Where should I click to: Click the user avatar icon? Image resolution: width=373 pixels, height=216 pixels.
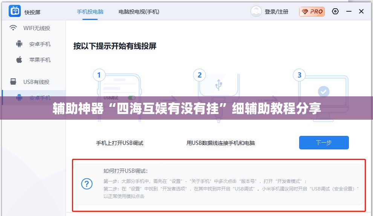point(256,11)
